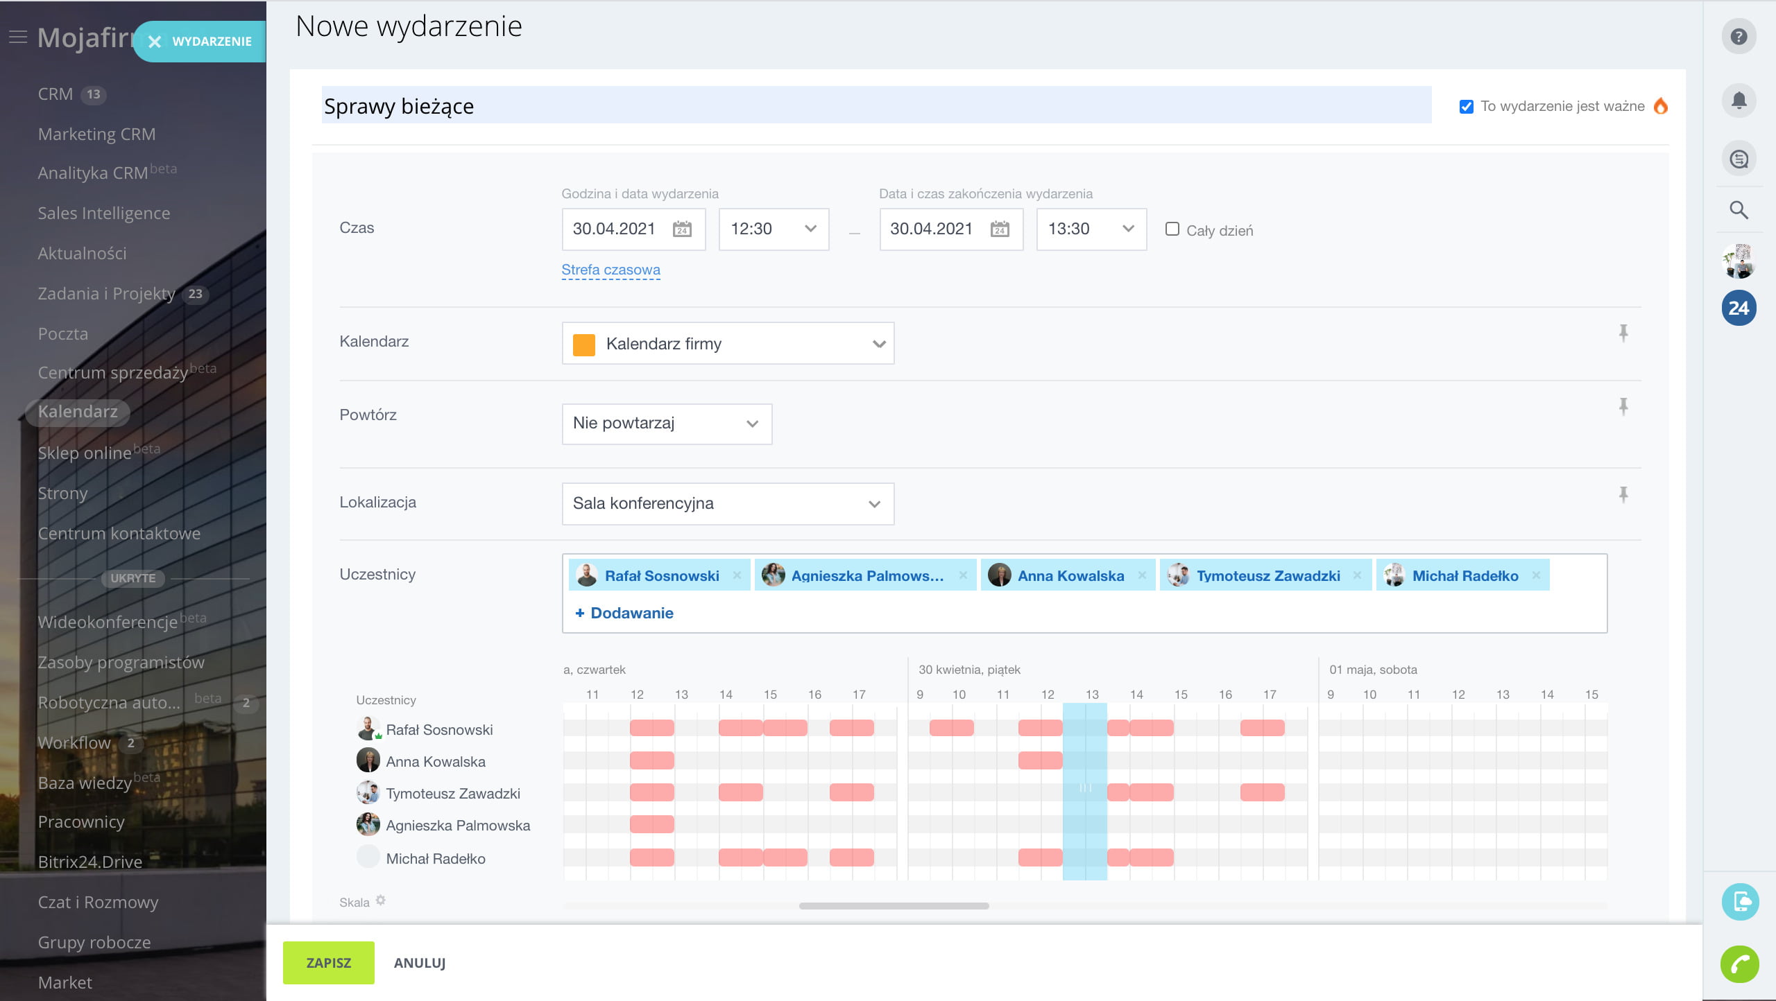1776x1001 pixels.
Task: Remove participant Anna Kowalska
Action: click(1142, 575)
